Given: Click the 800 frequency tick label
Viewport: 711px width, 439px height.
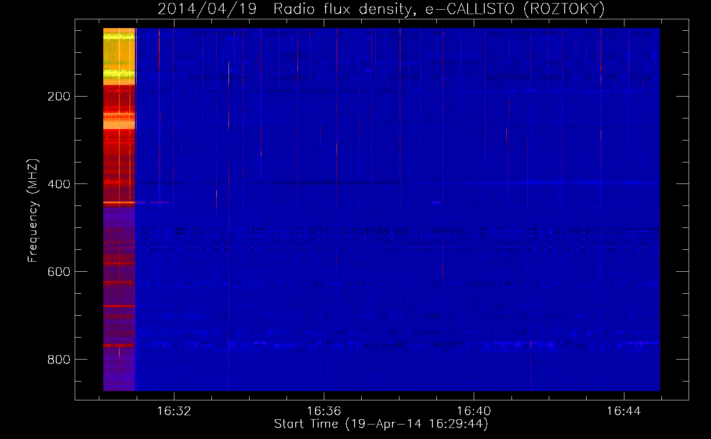Looking at the screenshot, I should tap(59, 360).
